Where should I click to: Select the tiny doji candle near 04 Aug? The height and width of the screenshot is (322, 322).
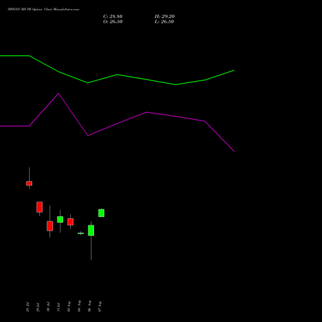[x=80, y=233]
